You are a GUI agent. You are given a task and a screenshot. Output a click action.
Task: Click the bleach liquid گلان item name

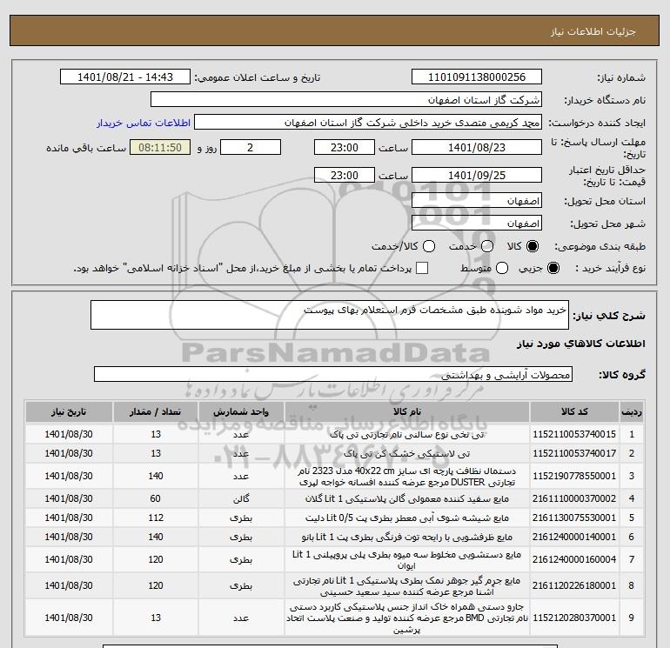(407, 498)
